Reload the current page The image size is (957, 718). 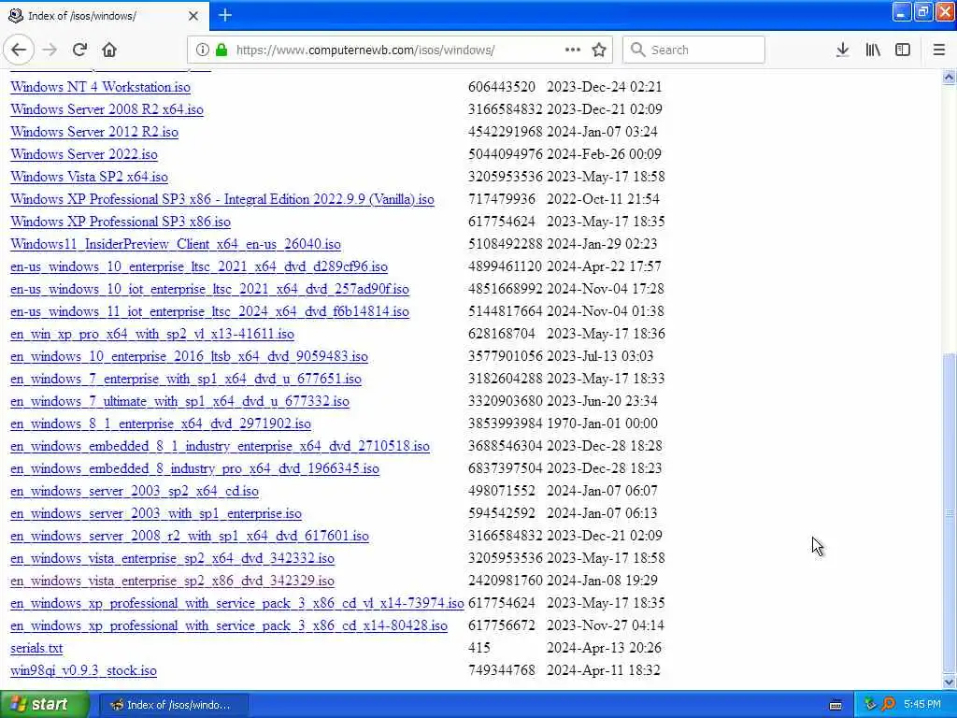click(79, 50)
